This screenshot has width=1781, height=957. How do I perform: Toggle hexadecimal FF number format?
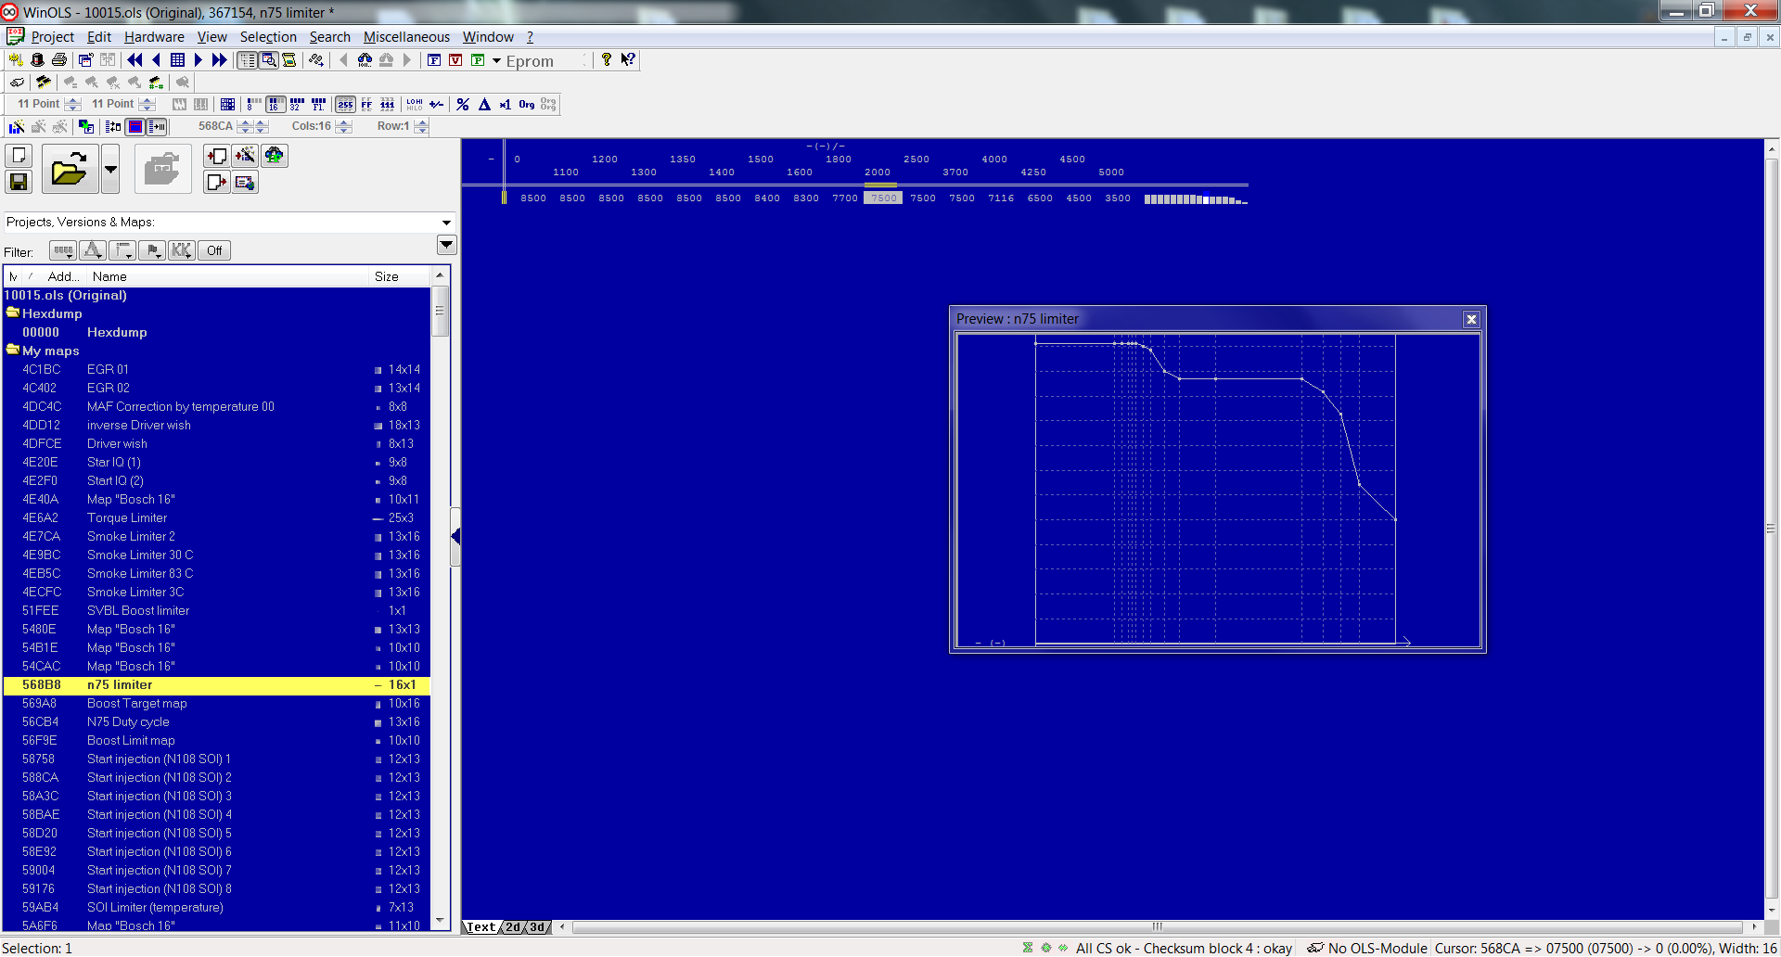pos(366,105)
